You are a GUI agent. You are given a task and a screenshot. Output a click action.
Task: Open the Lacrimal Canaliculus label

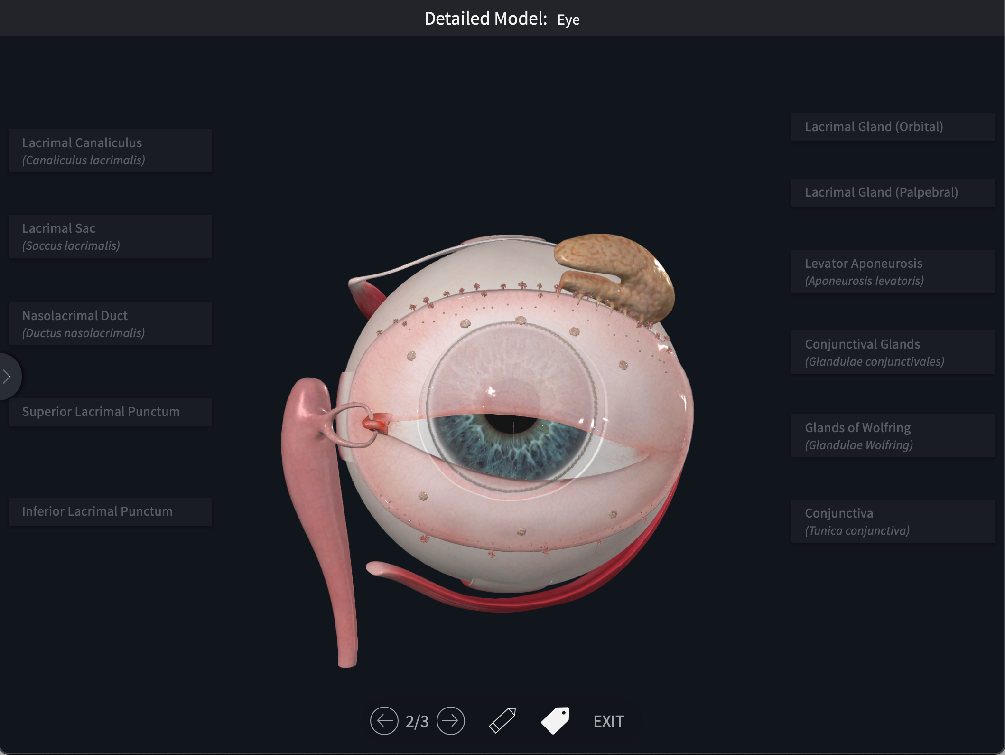pyautogui.click(x=110, y=151)
